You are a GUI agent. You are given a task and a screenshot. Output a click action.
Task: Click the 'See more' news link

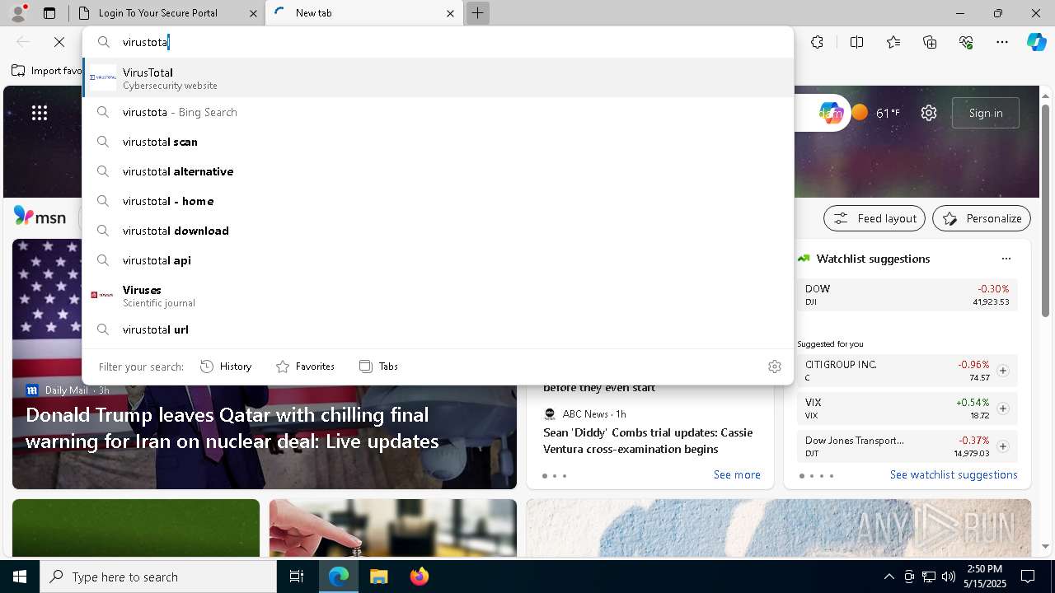[x=737, y=474]
